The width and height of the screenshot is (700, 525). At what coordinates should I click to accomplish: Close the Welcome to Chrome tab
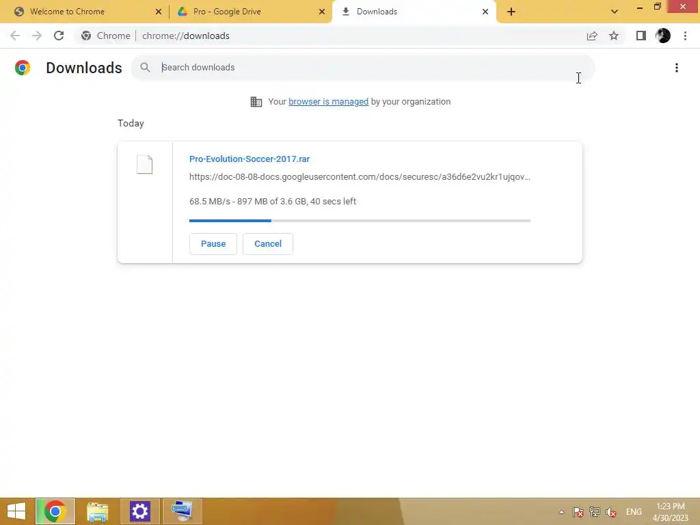point(159,12)
